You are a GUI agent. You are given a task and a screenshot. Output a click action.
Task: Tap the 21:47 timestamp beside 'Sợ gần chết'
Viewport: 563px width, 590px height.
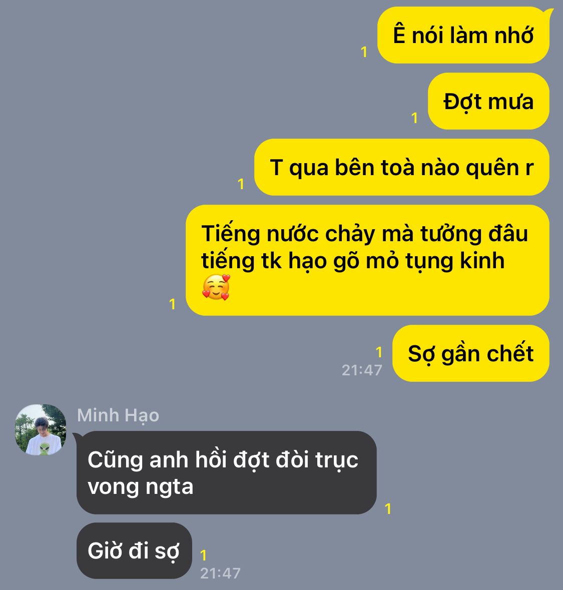[362, 370]
